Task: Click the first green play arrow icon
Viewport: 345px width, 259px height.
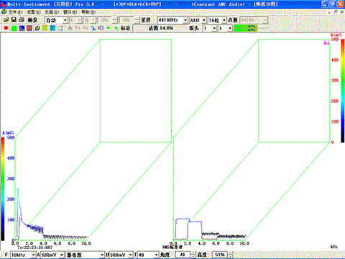Action: 109,28
